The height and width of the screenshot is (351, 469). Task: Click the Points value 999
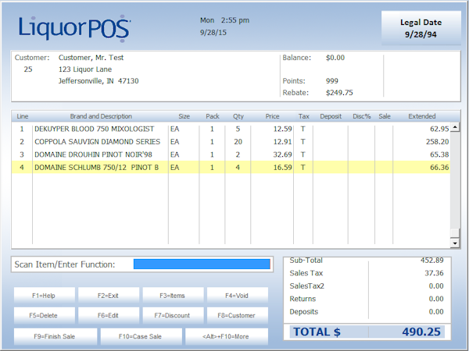332,81
